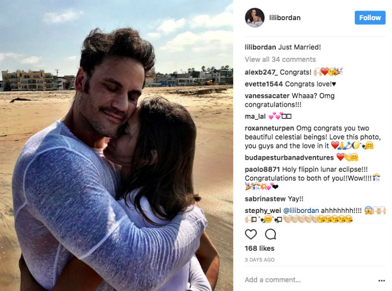Screen dimensions: 392x291
Task: Open sabrinastew commenter profile
Action: tap(265, 199)
